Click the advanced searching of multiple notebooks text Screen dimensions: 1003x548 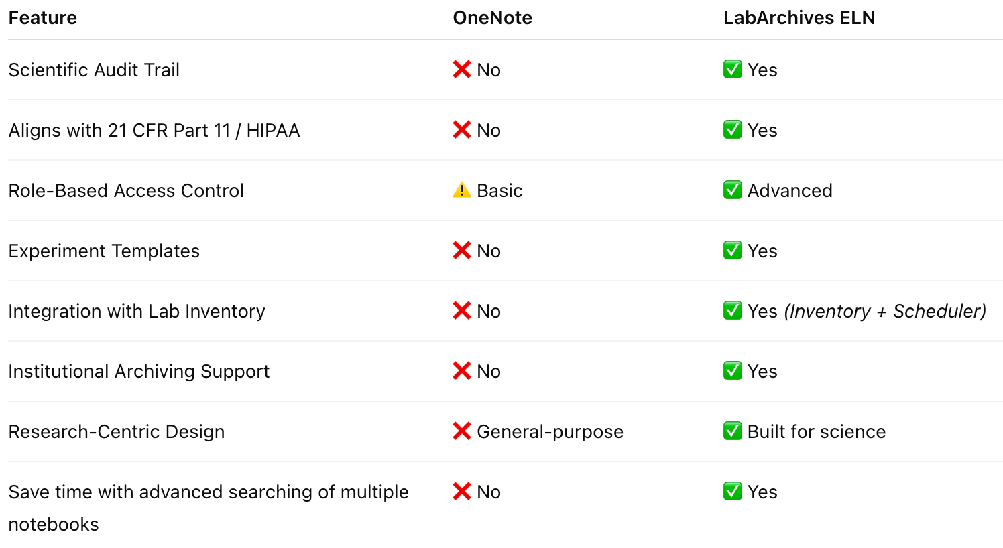tap(209, 508)
